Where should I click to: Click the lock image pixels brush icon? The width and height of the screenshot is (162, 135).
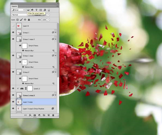tap(21, 20)
